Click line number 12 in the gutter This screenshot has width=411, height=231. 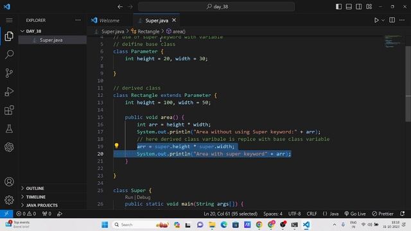[100, 95]
